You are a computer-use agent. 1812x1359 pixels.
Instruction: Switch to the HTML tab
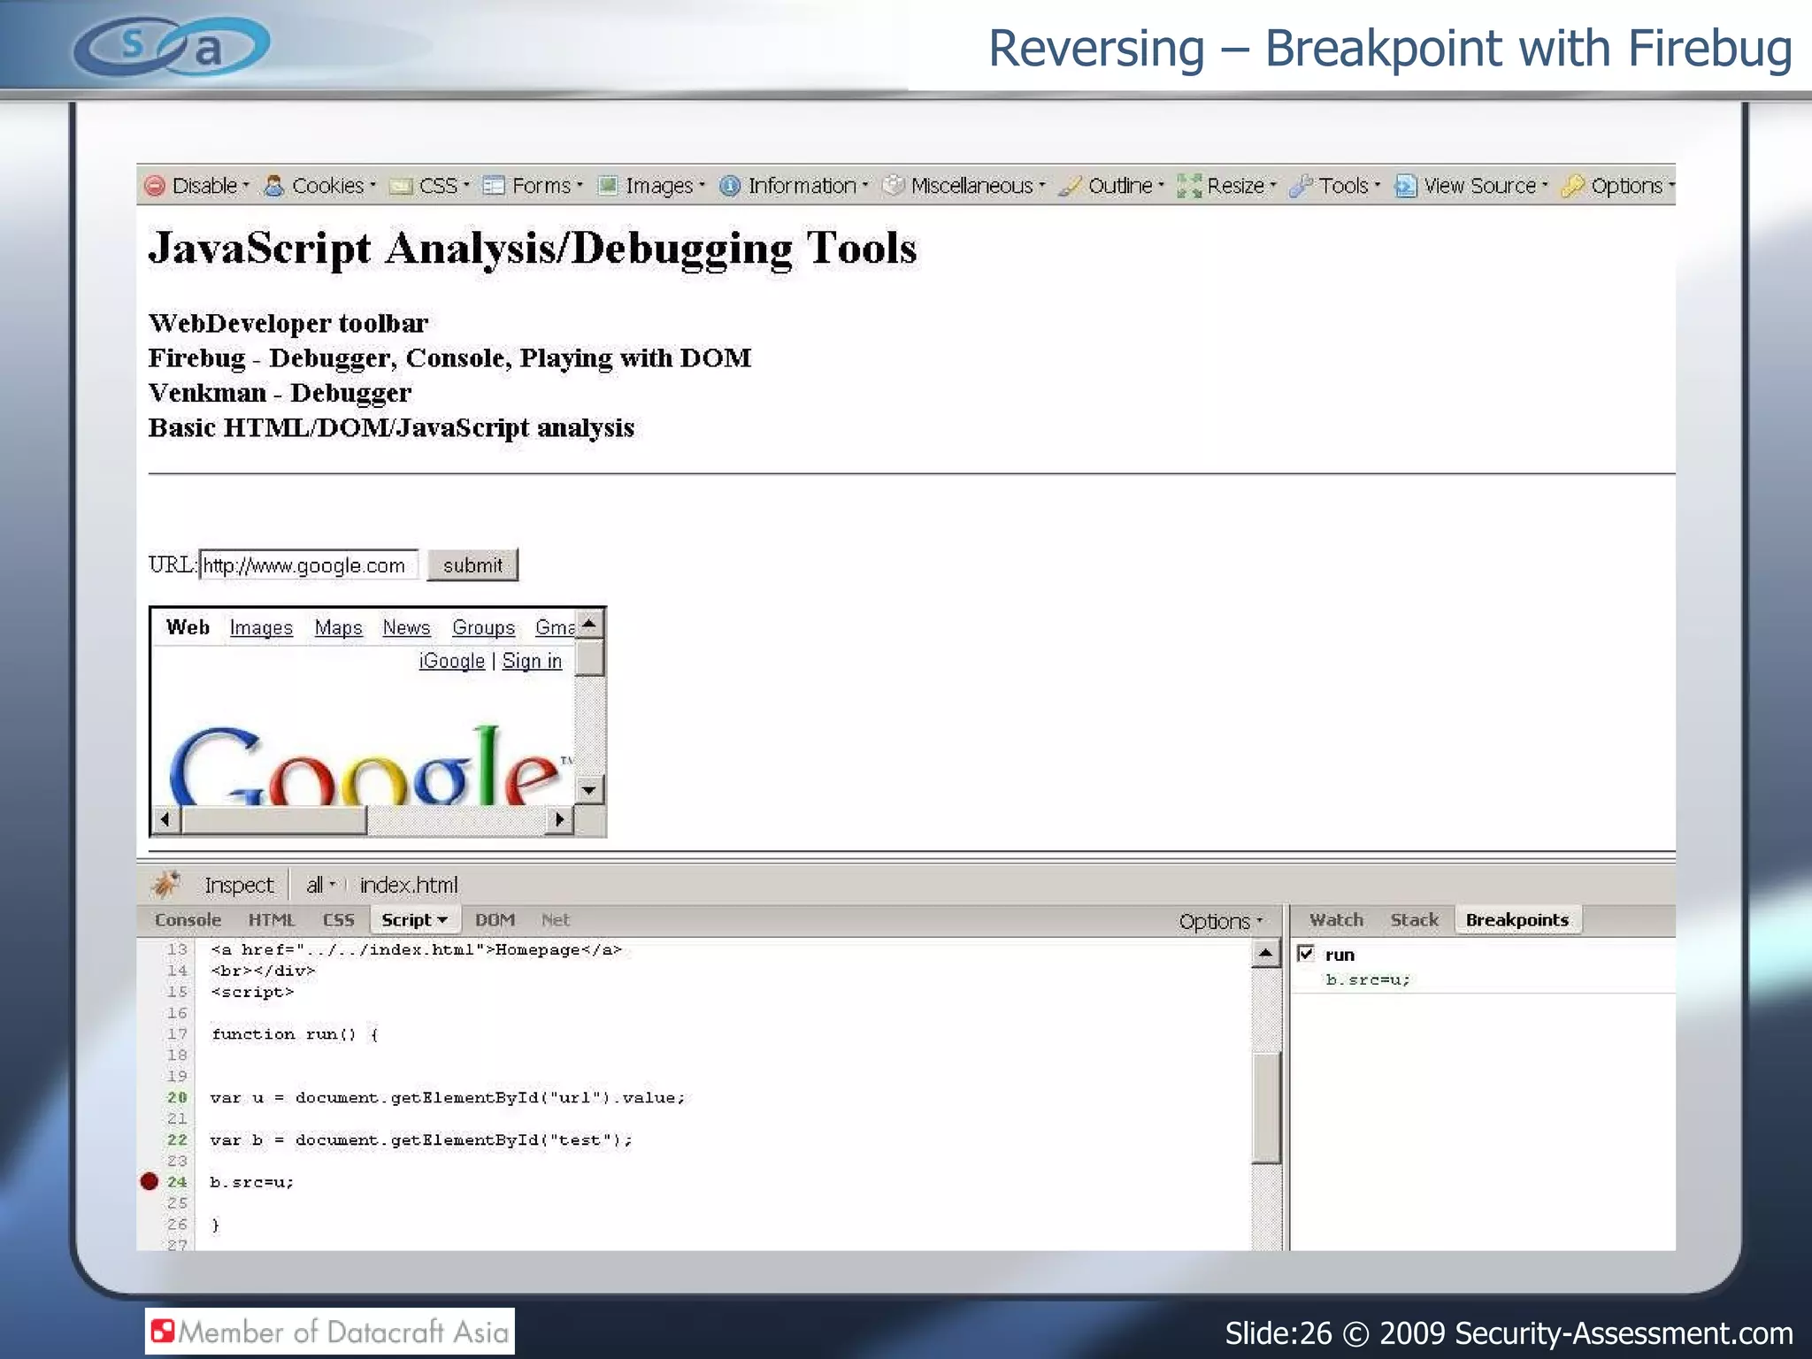[x=272, y=920]
